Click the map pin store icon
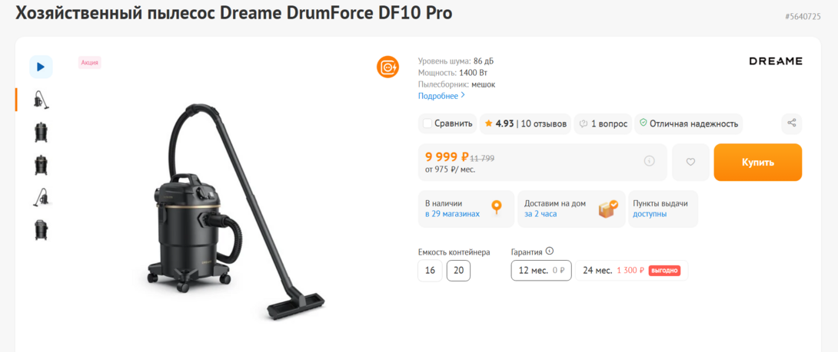Image resolution: width=838 pixels, height=352 pixels. (497, 208)
